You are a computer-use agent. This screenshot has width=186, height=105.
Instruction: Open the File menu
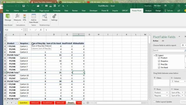(x=7, y=10)
